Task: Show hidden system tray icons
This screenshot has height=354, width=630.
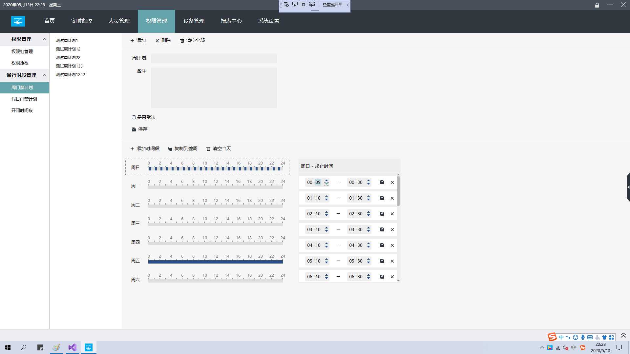Action: pos(542,347)
